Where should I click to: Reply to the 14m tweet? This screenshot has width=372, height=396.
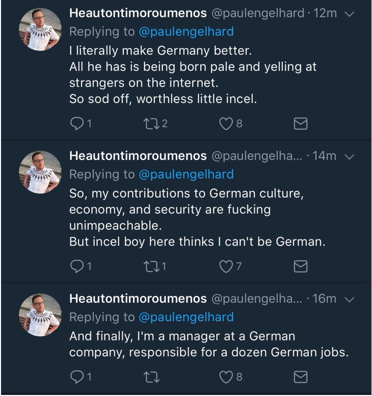(x=77, y=266)
